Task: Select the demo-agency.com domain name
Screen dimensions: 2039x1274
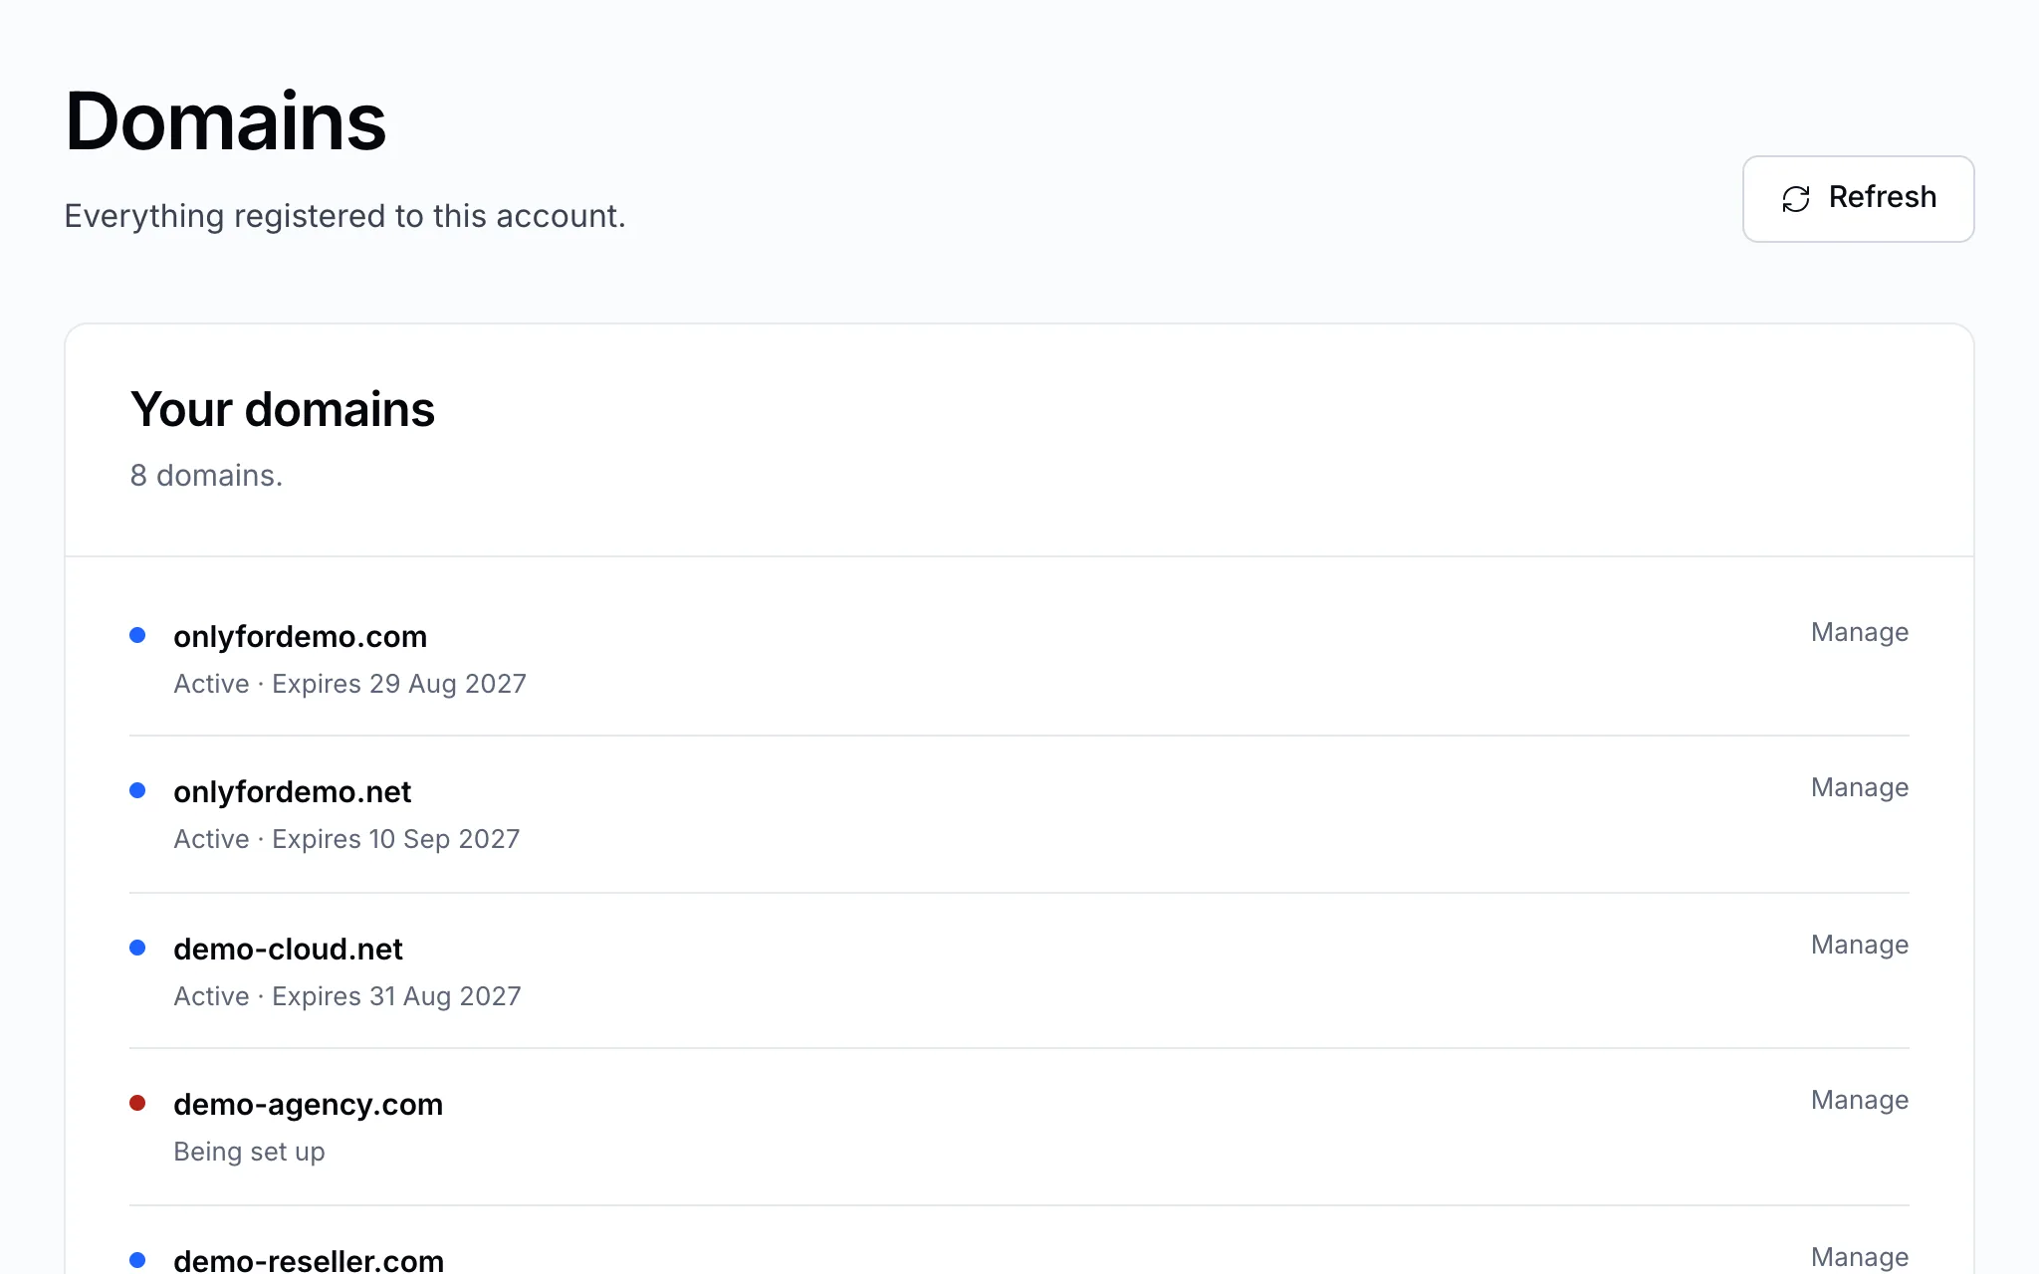Action: (x=308, y=1104)
